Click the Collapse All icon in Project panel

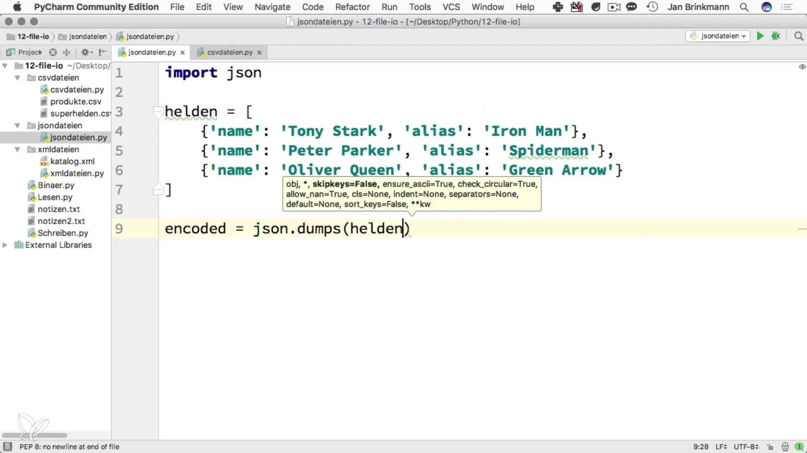click(66, 52)
